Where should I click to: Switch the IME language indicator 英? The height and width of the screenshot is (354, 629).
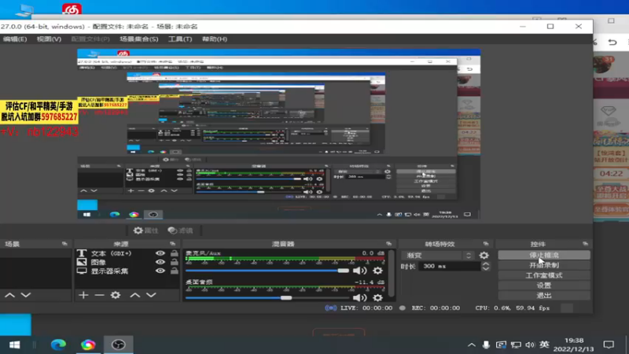[x=544, y=345]
